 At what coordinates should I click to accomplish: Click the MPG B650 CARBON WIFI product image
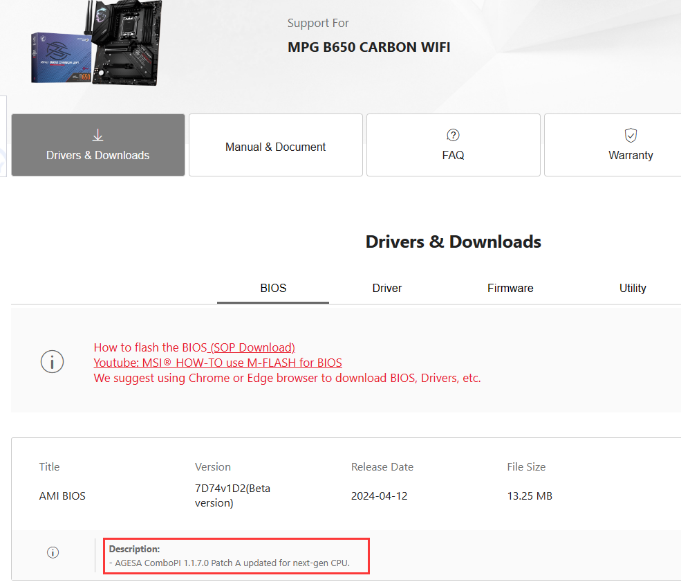(x=96, y=43)
